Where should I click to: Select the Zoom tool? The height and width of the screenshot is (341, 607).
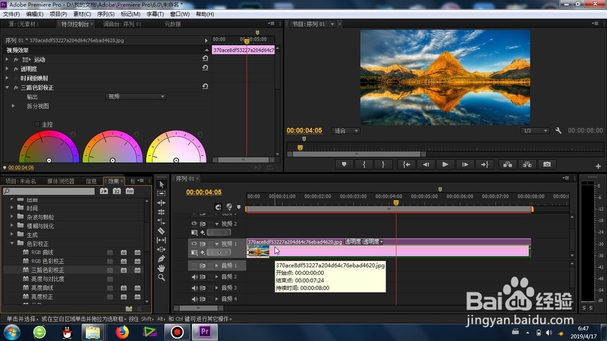point(161,277)
